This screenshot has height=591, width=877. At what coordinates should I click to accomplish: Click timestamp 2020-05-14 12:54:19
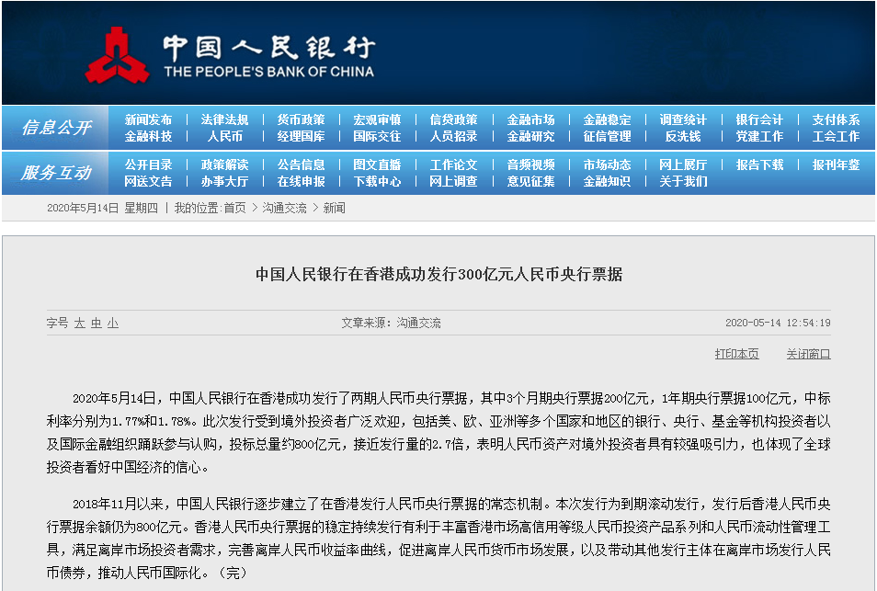pyautogui.click(x=778, y=323)
